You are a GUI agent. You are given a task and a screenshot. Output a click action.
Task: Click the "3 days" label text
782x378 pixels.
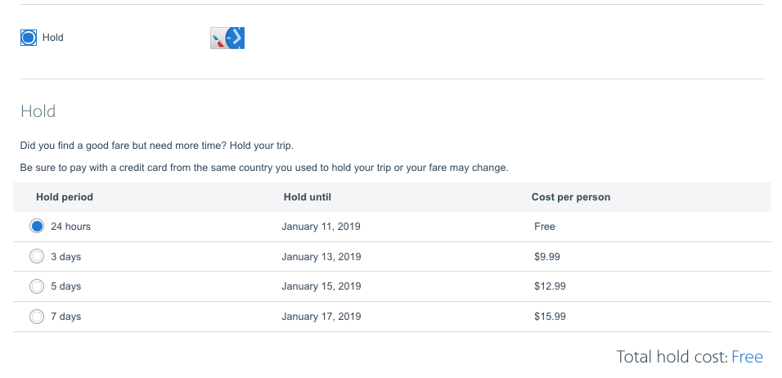66,257
